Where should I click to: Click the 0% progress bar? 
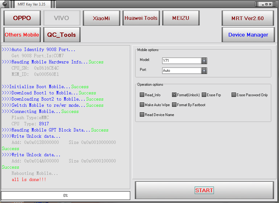tap(65, 195)
